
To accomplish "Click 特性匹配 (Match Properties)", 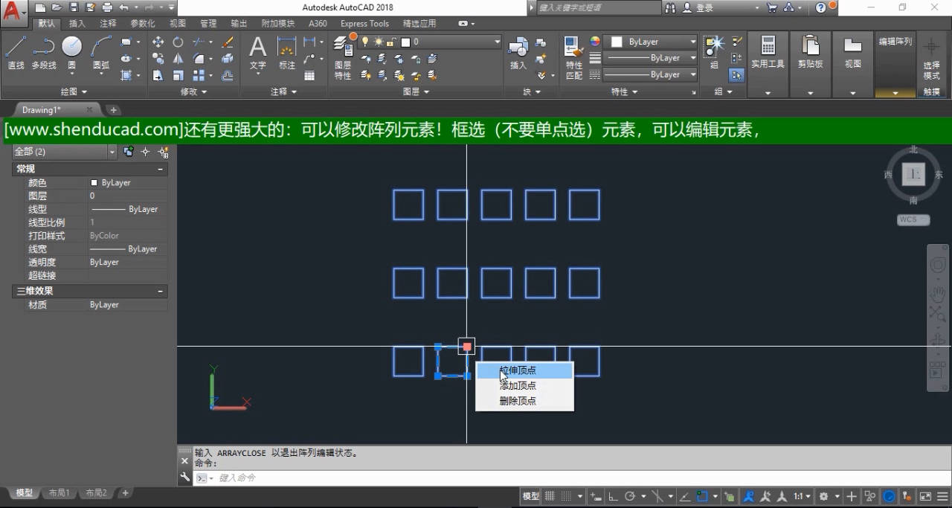I will (x=574, y=57).
